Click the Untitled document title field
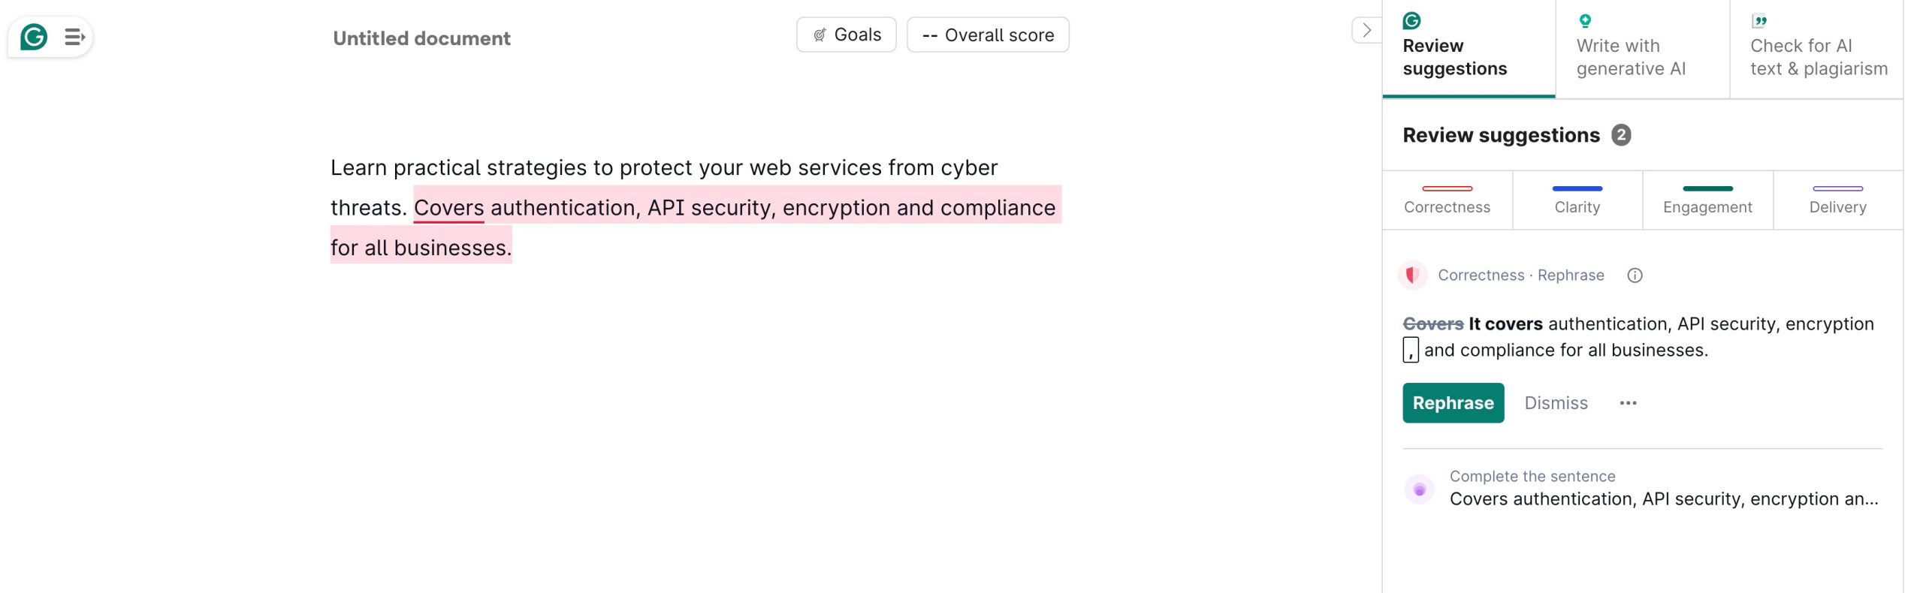 tap(421, 38)
